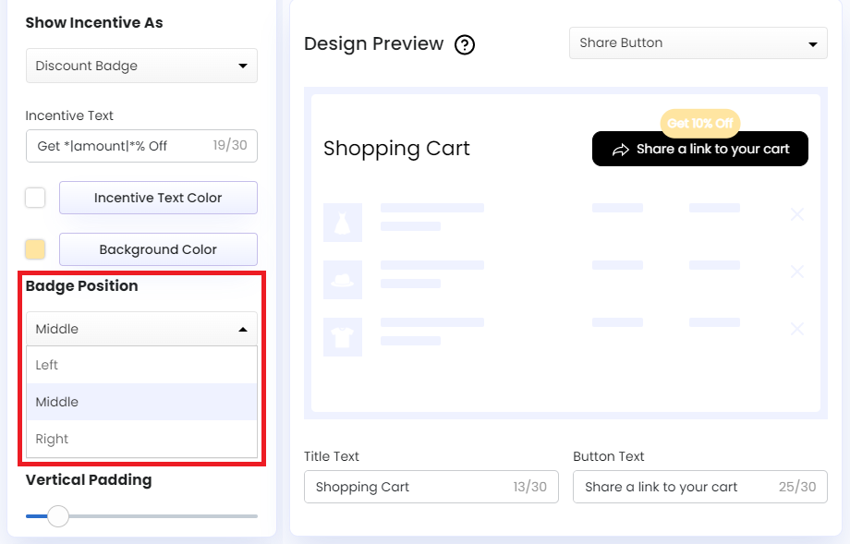Open the Show Incentive As dropdown
Image resolution: width=850 pixels, height=544 pixels.
[140, 66]
